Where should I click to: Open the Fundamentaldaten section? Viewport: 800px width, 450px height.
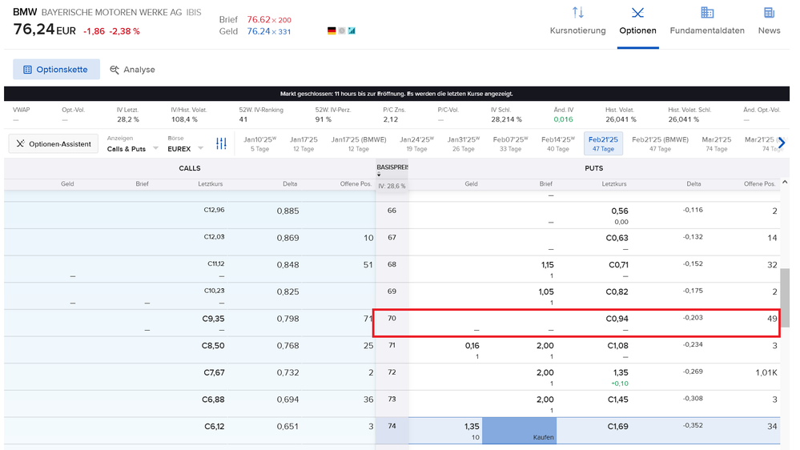click(x=706, y=22)
